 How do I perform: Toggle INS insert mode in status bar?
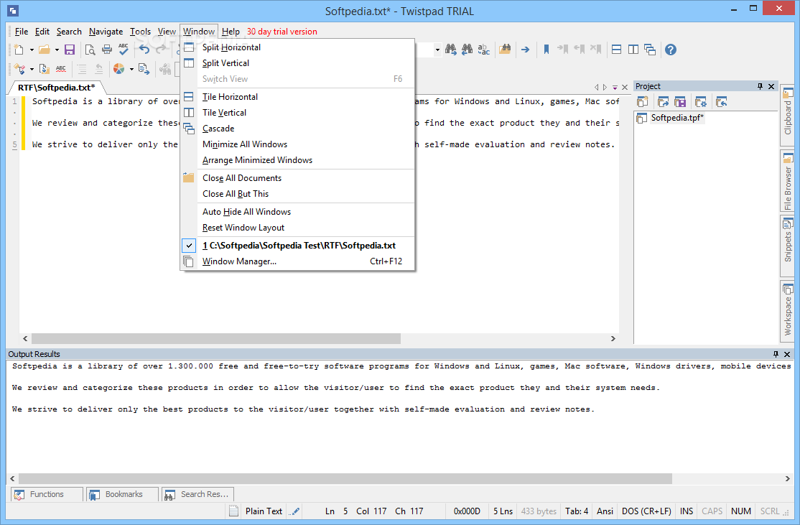click(x=687, y=511)
